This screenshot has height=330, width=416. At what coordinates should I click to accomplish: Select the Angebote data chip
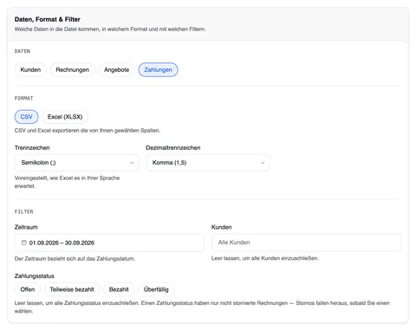[116, 70]
